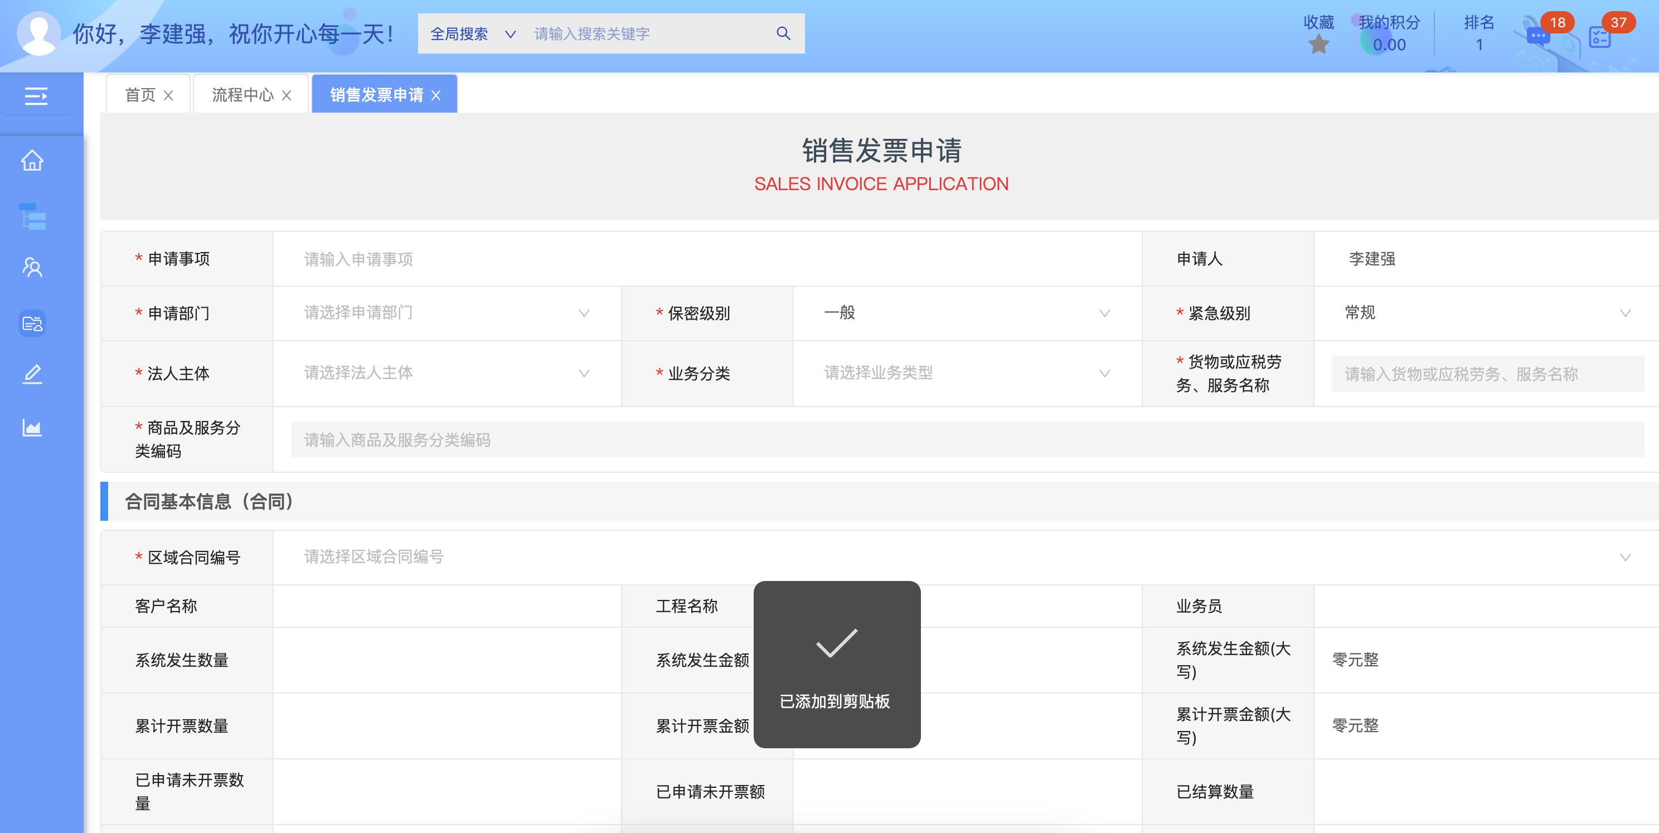This screenshot has height=833, width=1659.
Task: Click the 系统发生金额(大写) value 零元整
Action: tap(1355, 660)
